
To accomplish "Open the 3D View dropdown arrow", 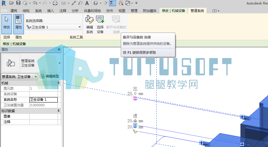I will pyautogui.click(x=100, y=3).
